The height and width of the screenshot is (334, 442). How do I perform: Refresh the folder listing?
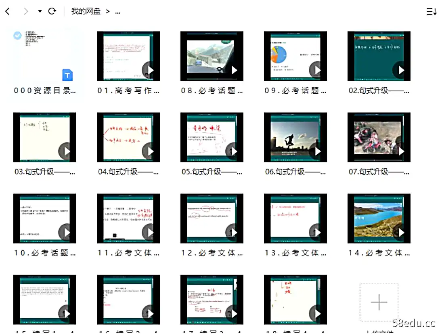[52, 11]
